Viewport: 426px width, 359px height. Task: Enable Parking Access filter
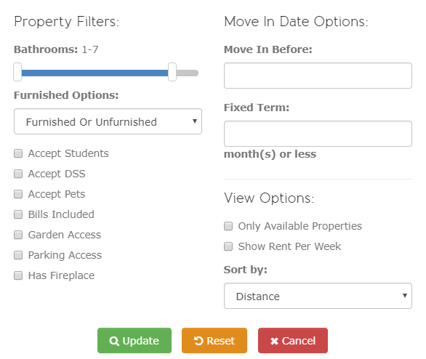click(18, 255)
